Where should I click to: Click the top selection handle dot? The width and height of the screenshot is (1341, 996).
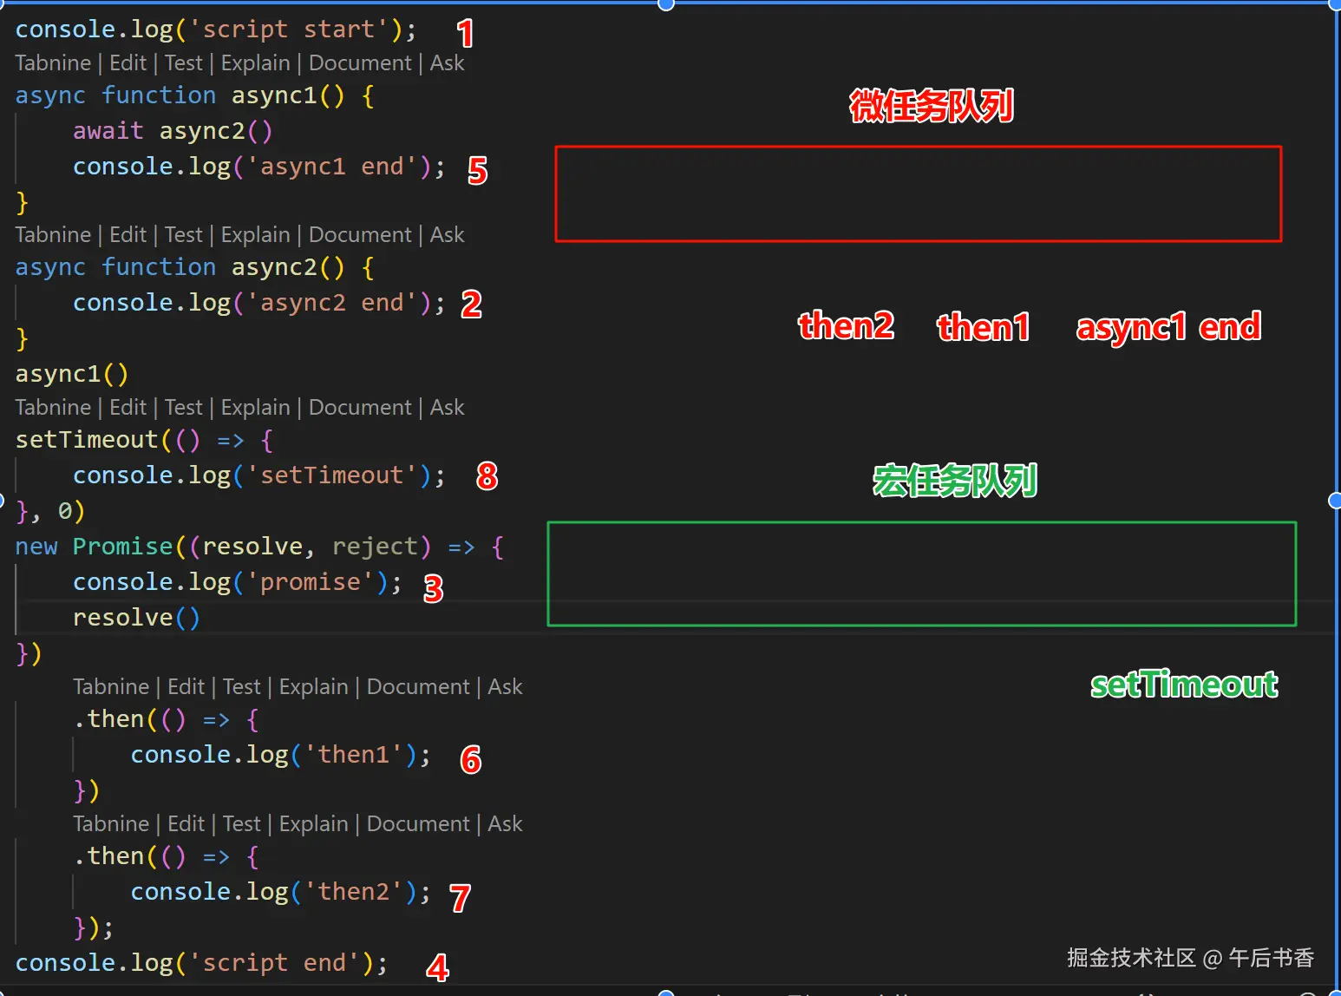point(664,4)
